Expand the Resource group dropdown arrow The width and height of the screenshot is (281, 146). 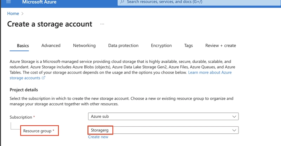coord(234,130)
